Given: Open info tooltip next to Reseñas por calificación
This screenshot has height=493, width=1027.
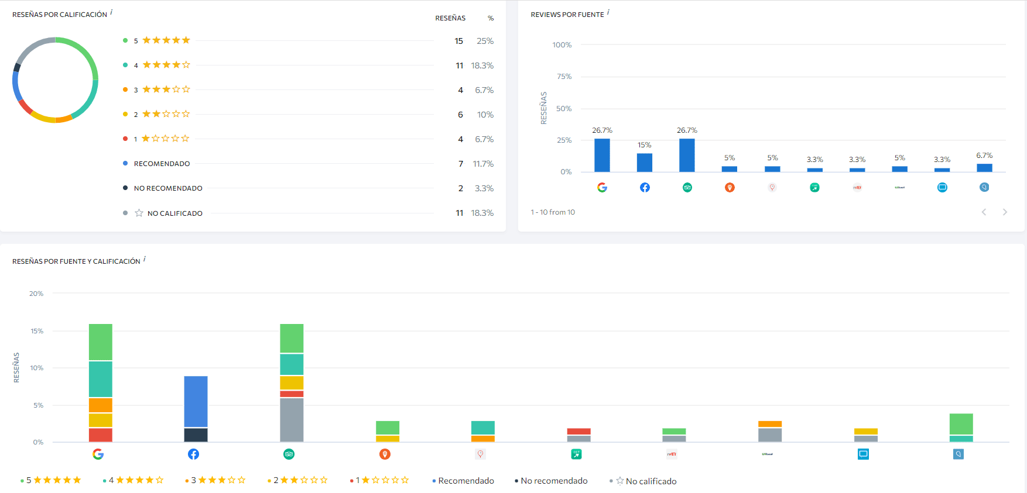Looking at the screenshot, I should (x=111, y=12).
